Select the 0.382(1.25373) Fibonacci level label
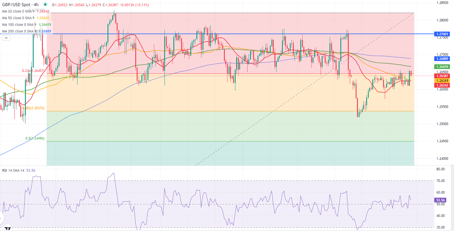The width and height of the screenshot is (454, 231). click(x=33, y=108)
